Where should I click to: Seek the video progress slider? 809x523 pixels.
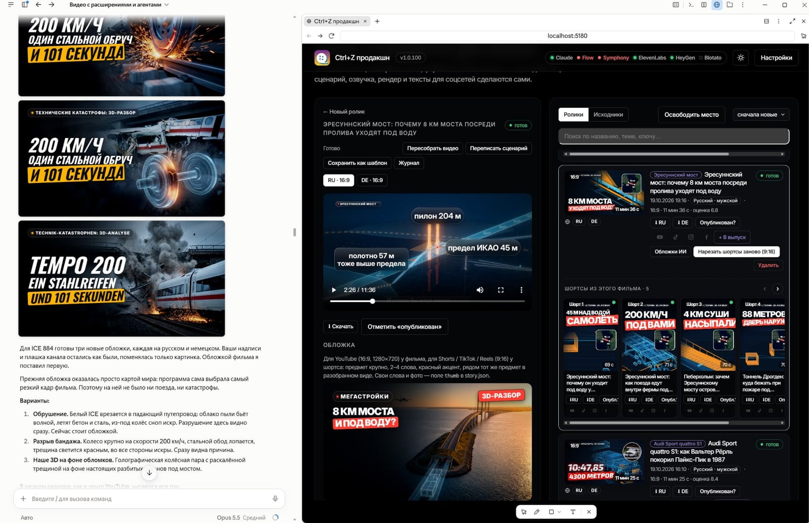coord(427,301)
